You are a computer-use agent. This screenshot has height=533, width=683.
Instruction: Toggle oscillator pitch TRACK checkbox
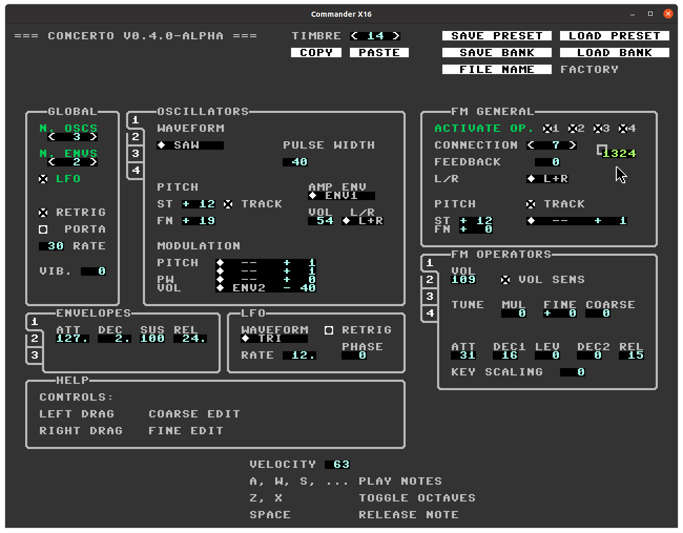click(228, 204)
